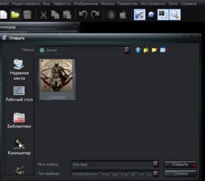The image size is (205, 181).
Task: Create a new folder in dialog
Action: click(x=154, y=50)
